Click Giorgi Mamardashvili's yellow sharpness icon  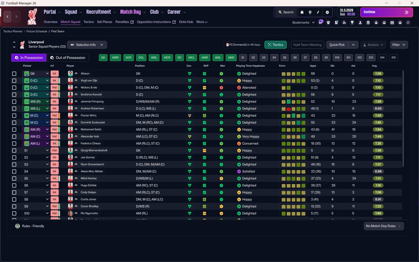pos(204,151)
